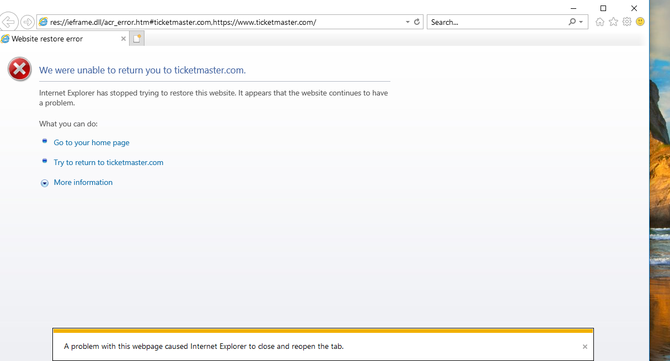670x361 pixels.
Task: Open the address bar autocomplete dropdown
Action: [x=408, y=22]
